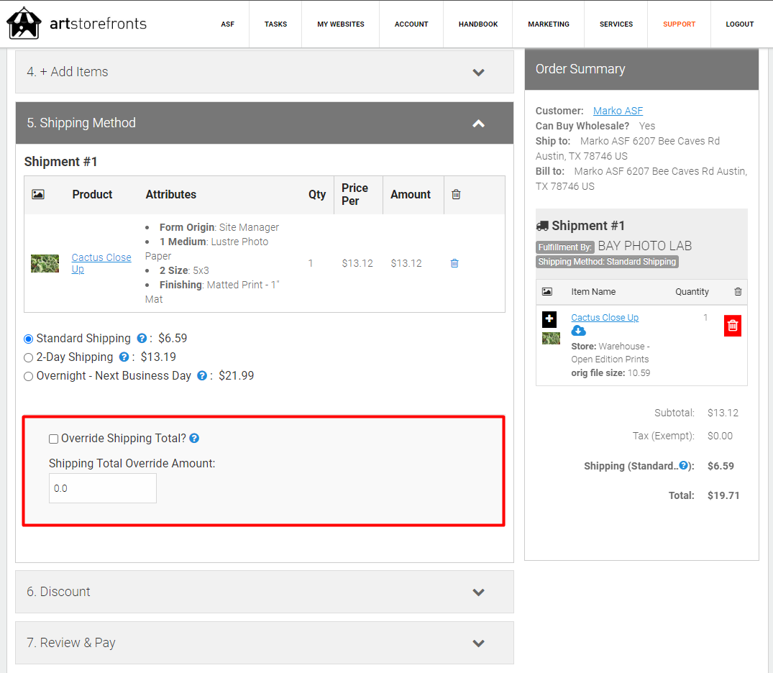Open the MARKETING menu item
773x673 pixels.
(x=549, y=24)
